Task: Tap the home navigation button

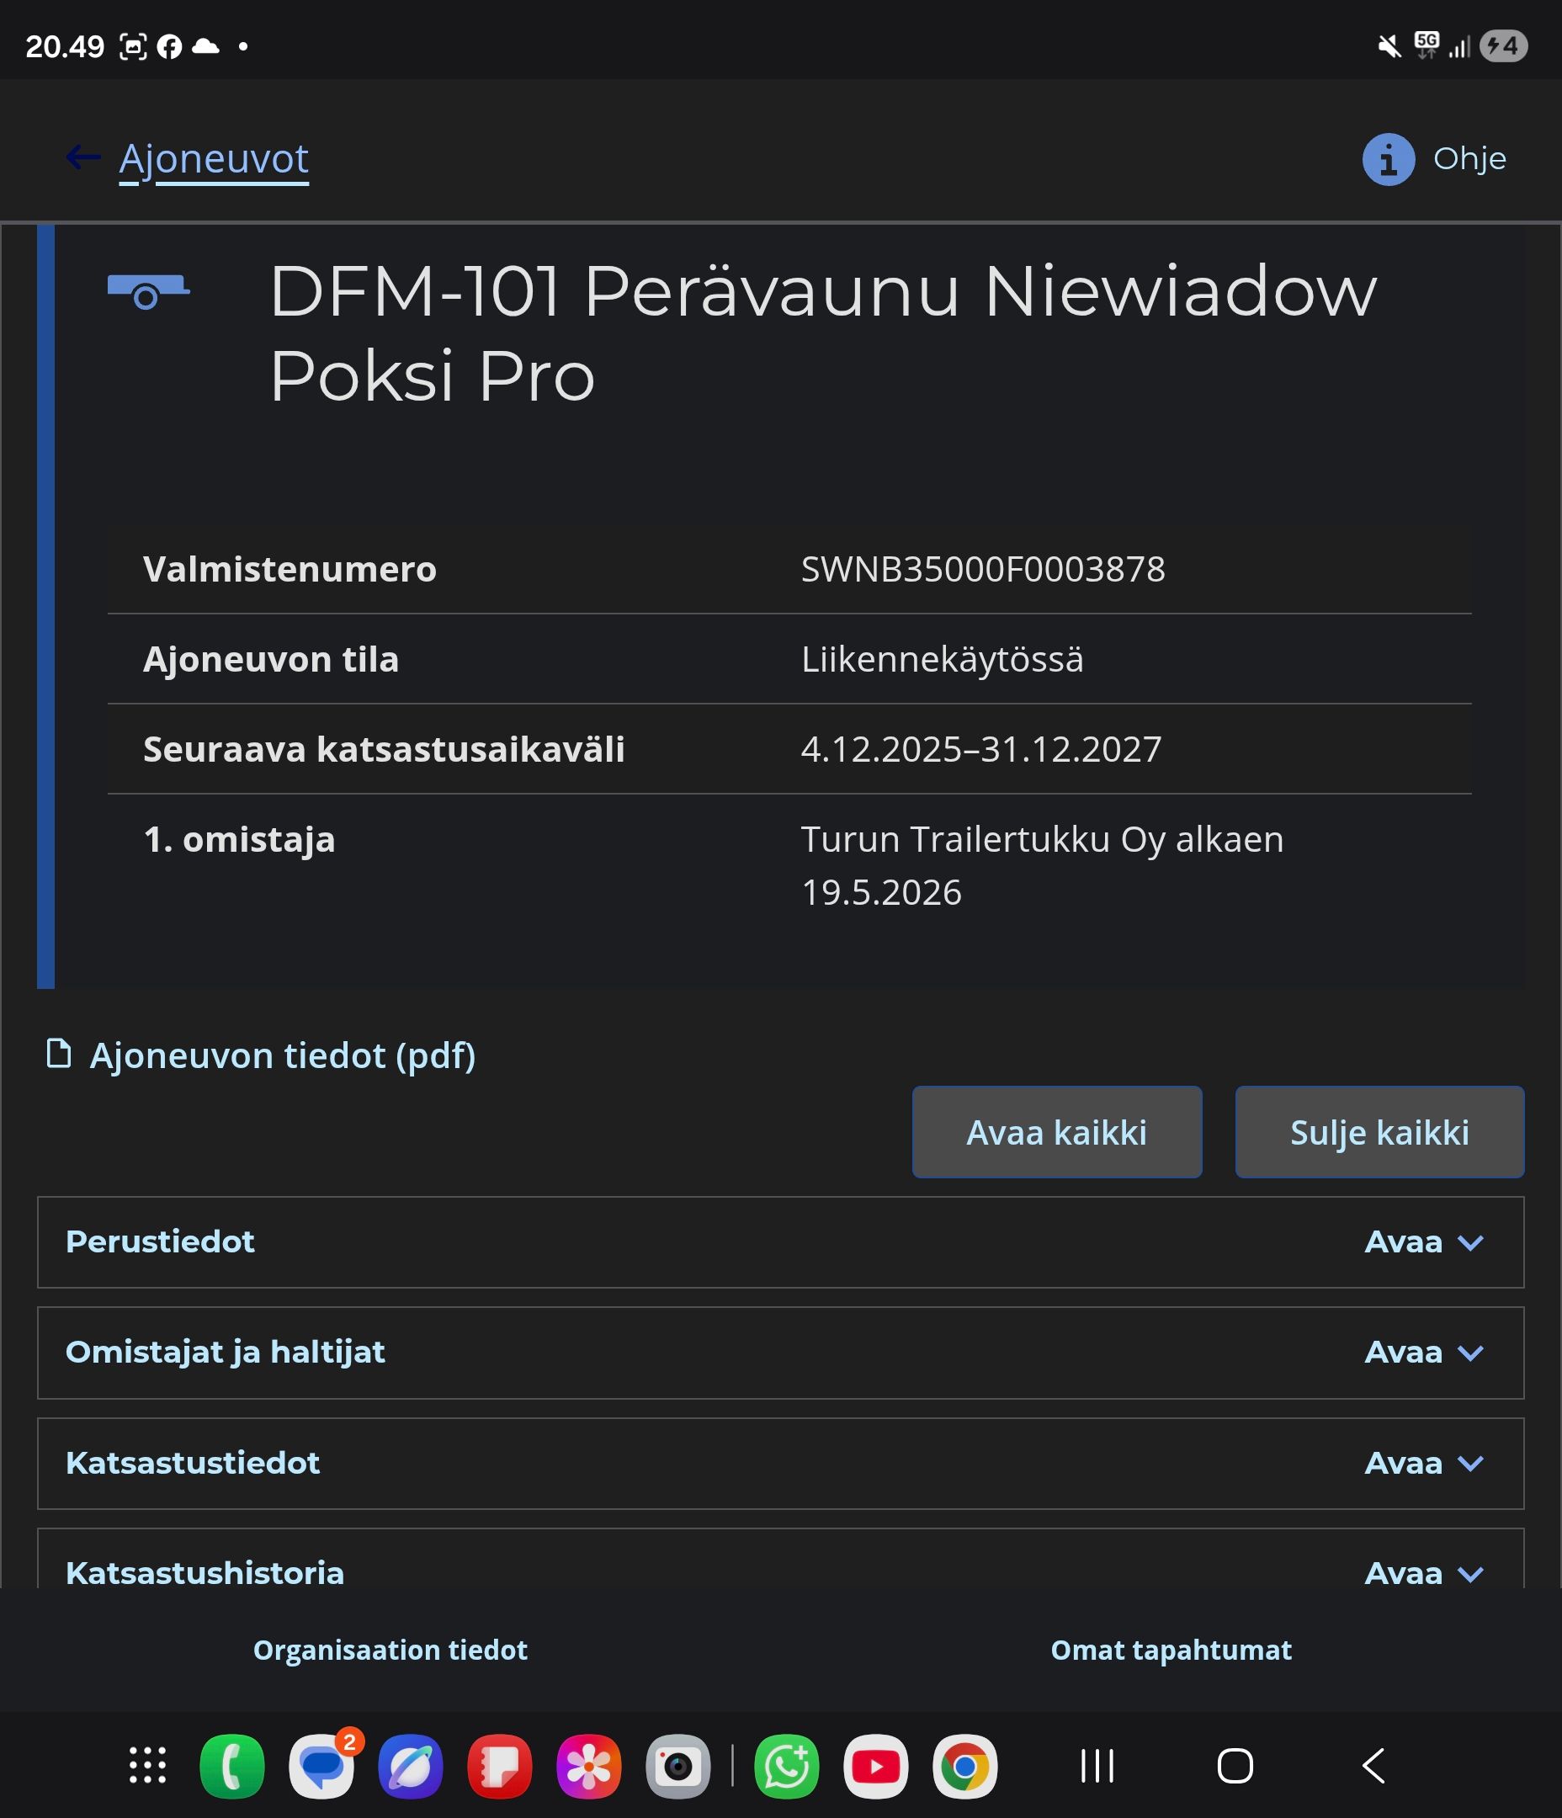Action: (x=1235, y=1766)
